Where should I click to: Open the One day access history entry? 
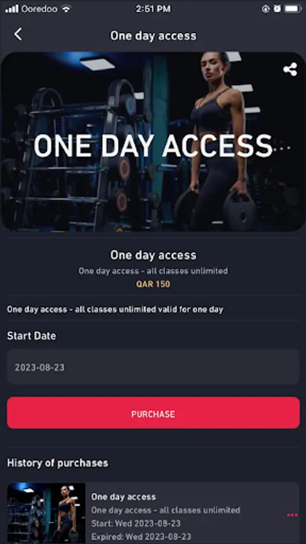[153, 513]
